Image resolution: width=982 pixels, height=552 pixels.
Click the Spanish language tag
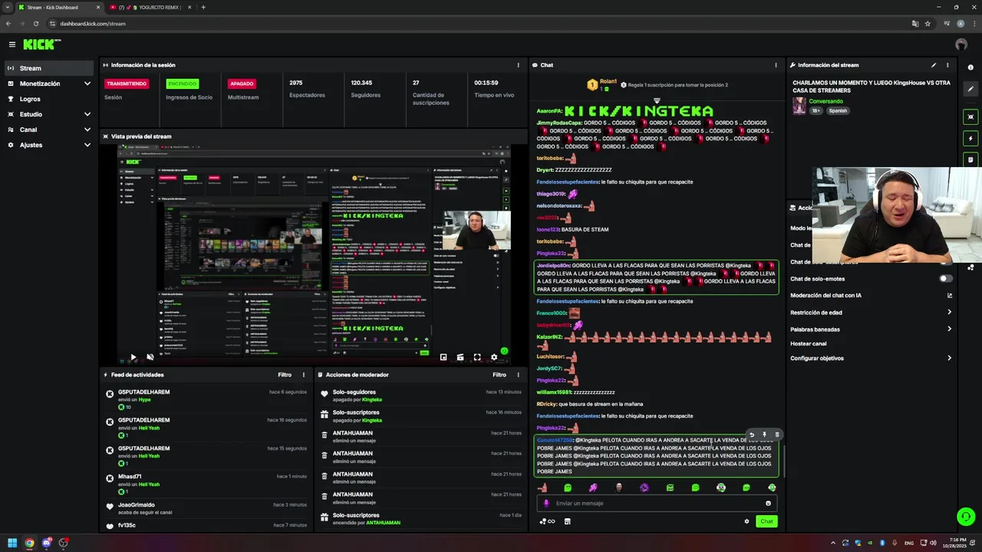pos(838,110)
